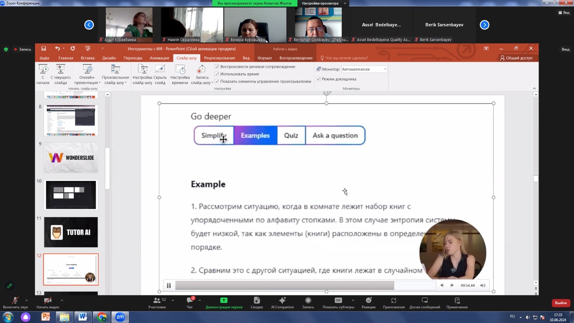The image size is (574, 323).
Task: Click the red Выйти button
Action: tap(560, 303)
